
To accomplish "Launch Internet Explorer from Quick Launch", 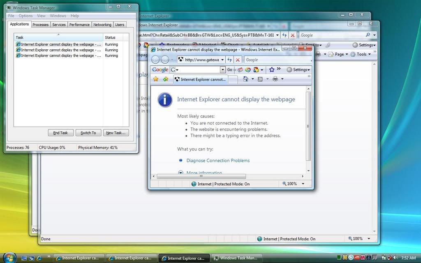I will point(39,258).
